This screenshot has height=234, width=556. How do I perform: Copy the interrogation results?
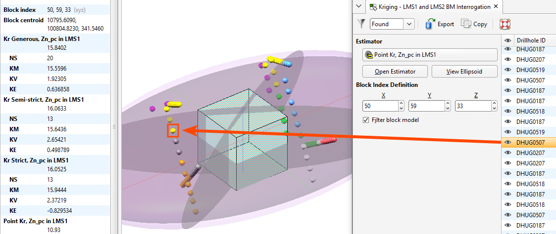[474, 24]
